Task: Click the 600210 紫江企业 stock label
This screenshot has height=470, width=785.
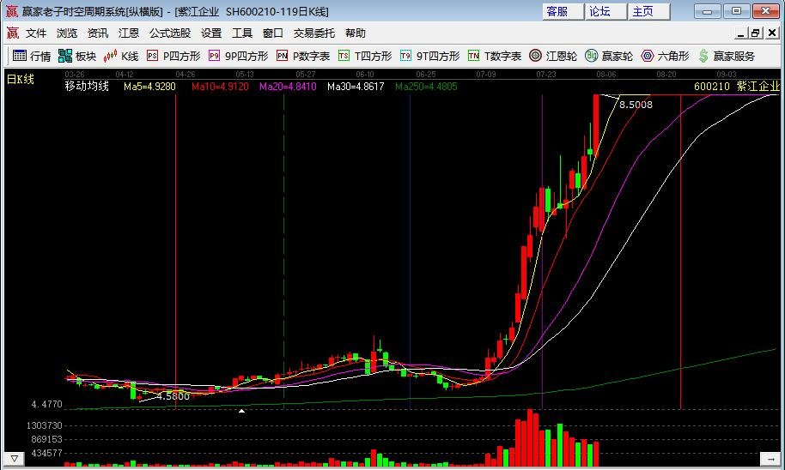Action: coord(737,86)
